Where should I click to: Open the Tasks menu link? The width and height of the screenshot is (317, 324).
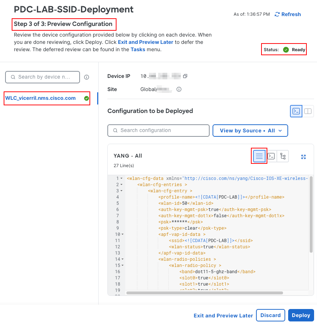pos(138,50)
